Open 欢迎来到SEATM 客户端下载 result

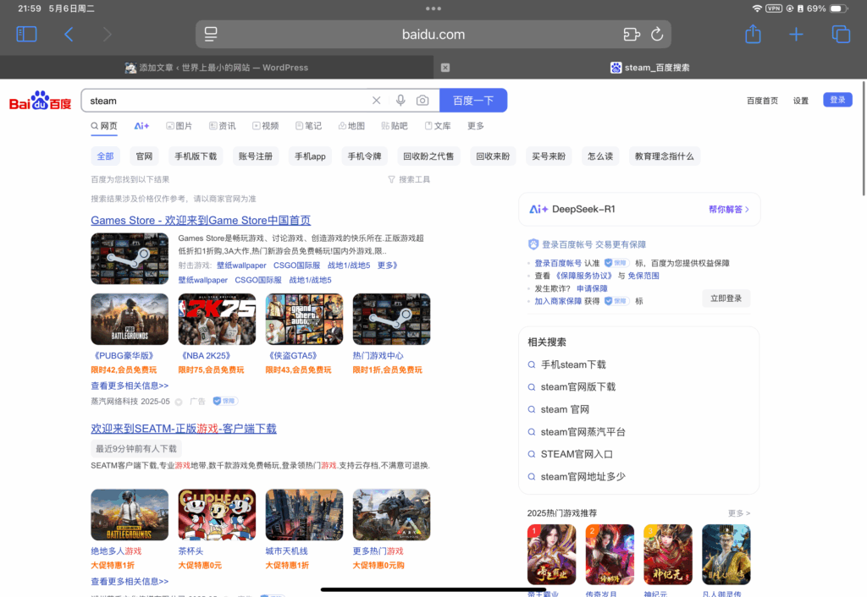pyautogui.click(x=184, y=429)
